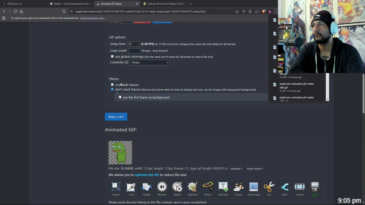Follow the optimize the GIF link
The image size is (365, 205).
(x=147, y=175)
